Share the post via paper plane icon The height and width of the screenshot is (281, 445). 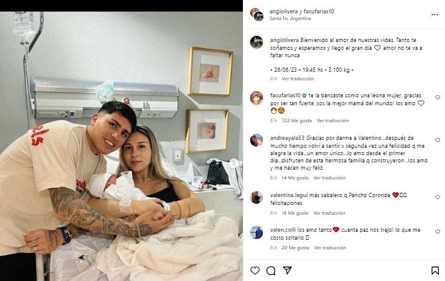287,271
